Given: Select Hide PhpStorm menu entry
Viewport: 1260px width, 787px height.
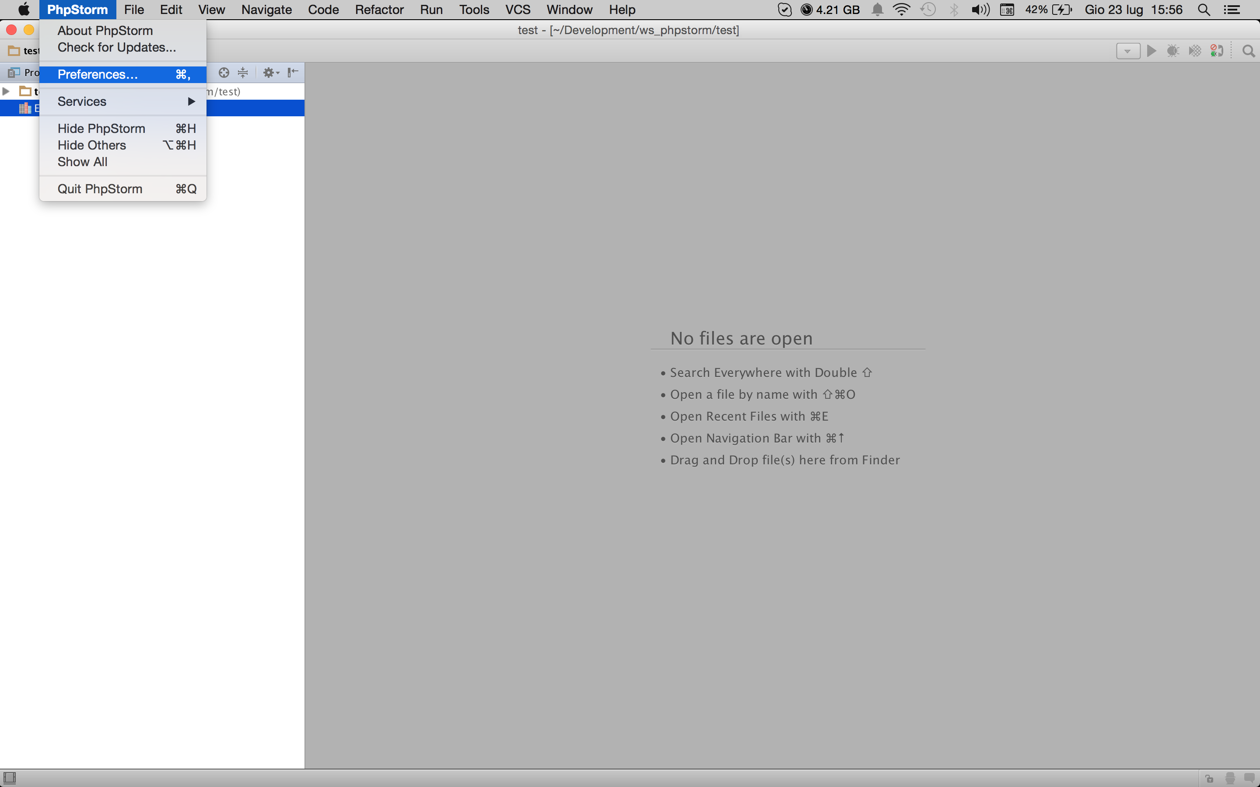Looking at the screenshot, I should coord(123,129).
